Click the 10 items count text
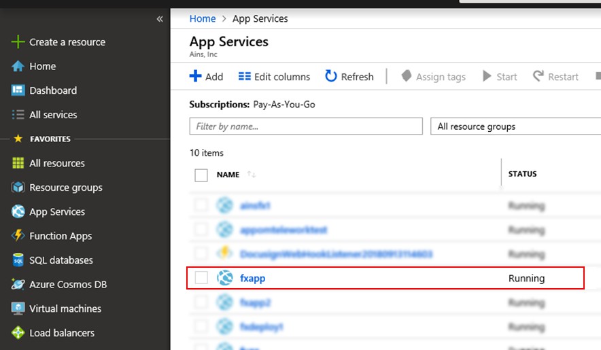601x350 pixels. tap(206, 153)
